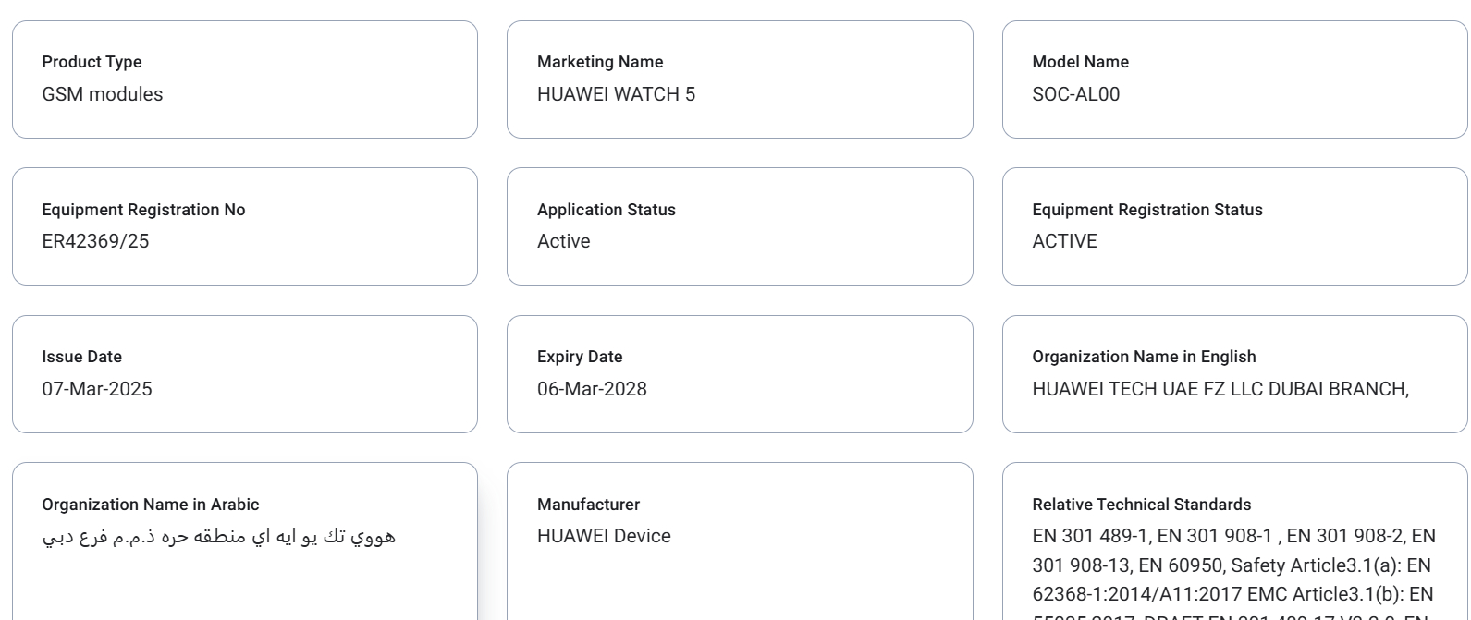Select the ACTIVE registration status value
This screenshot has width=1471, height=620.
(1064, 241)
